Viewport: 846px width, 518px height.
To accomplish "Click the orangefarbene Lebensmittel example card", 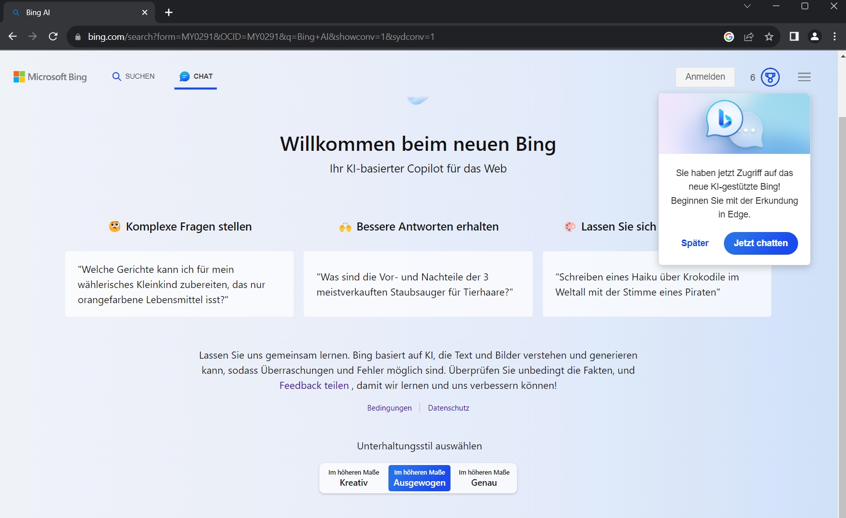I will [x=179, y=284].
